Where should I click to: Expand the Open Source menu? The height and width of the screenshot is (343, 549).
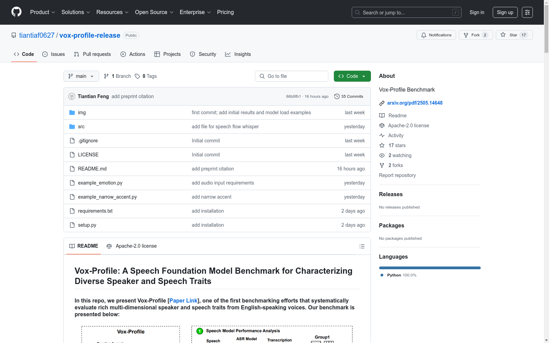154,12
